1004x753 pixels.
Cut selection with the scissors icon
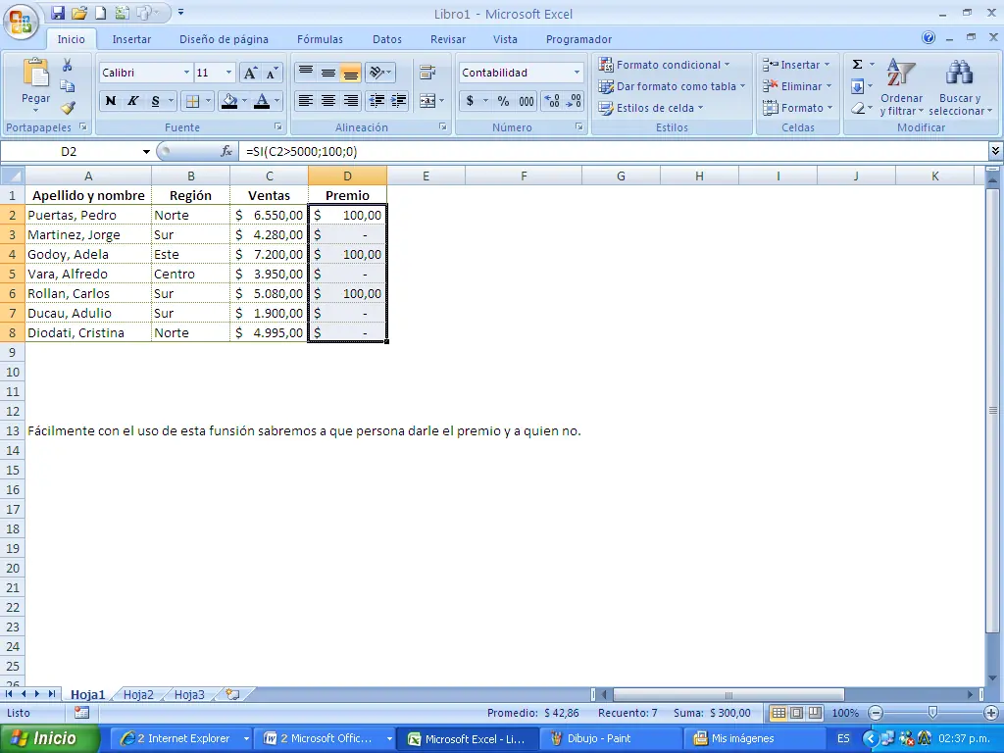[67, 66]
